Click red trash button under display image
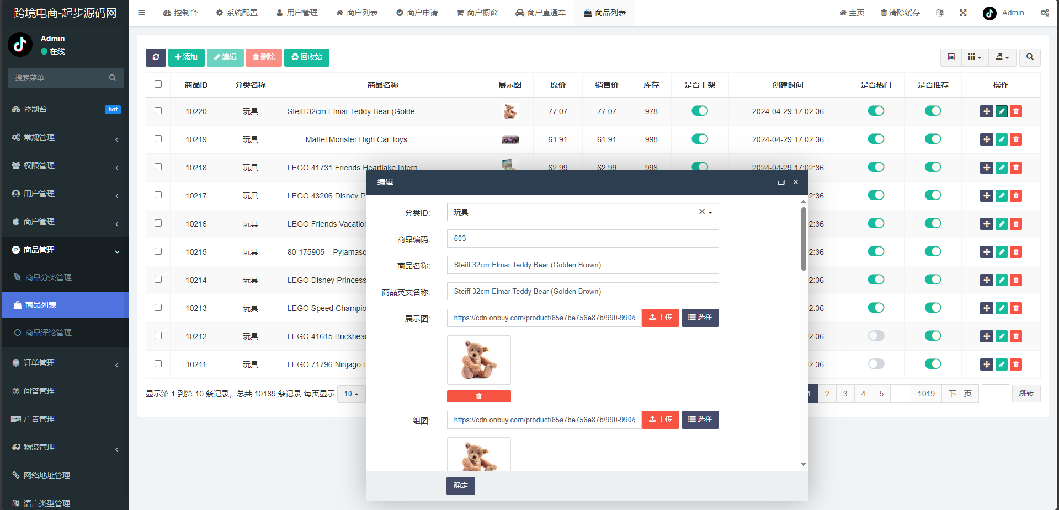 click(x=478, y=396)
